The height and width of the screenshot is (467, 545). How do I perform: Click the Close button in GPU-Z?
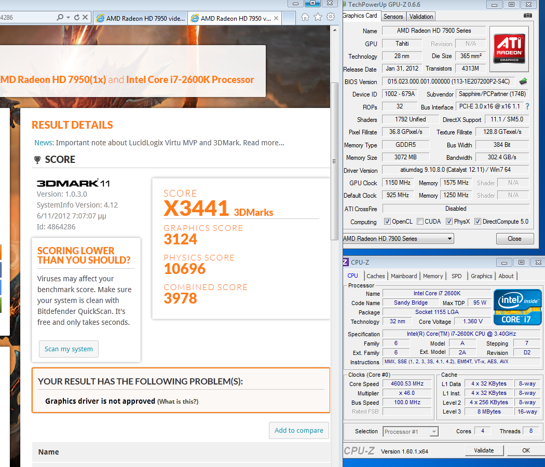(x=515, y=239)
